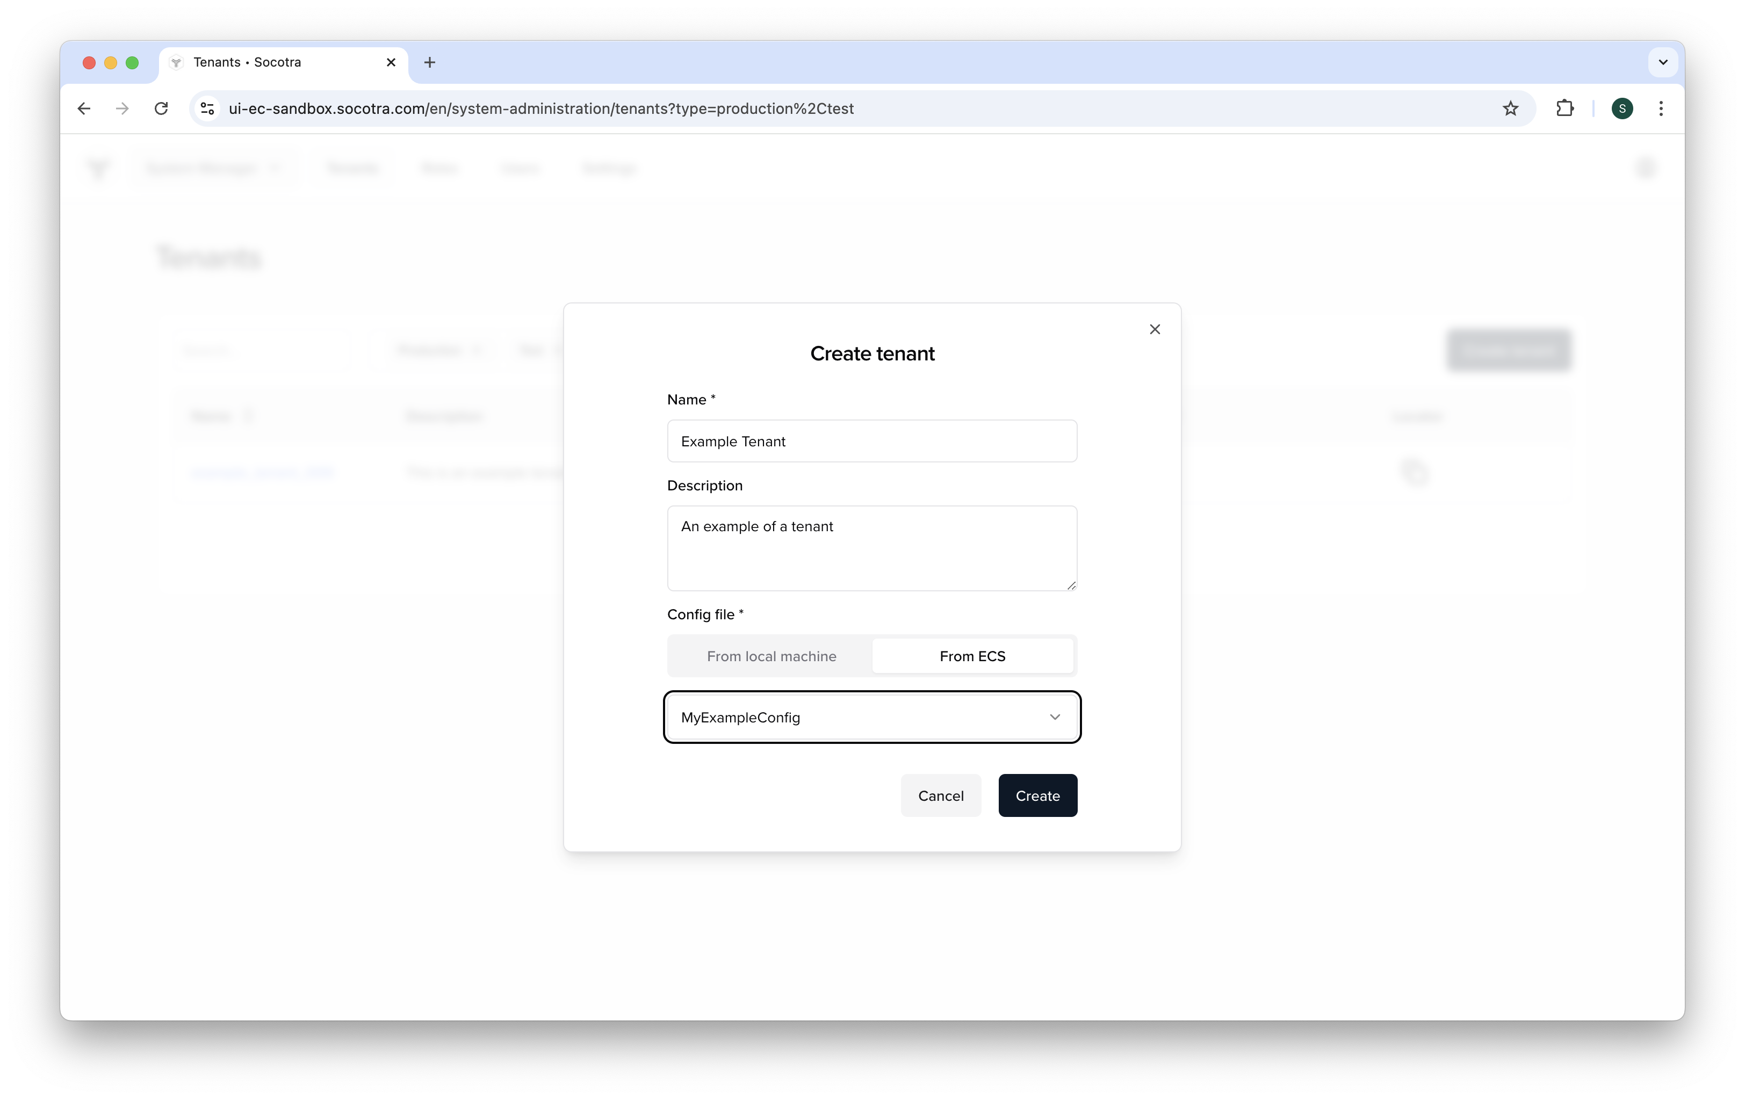Screen dimensions: 1745x1100
Task: Close the Tenants Socotra tab
Action: tap(391, 62)
